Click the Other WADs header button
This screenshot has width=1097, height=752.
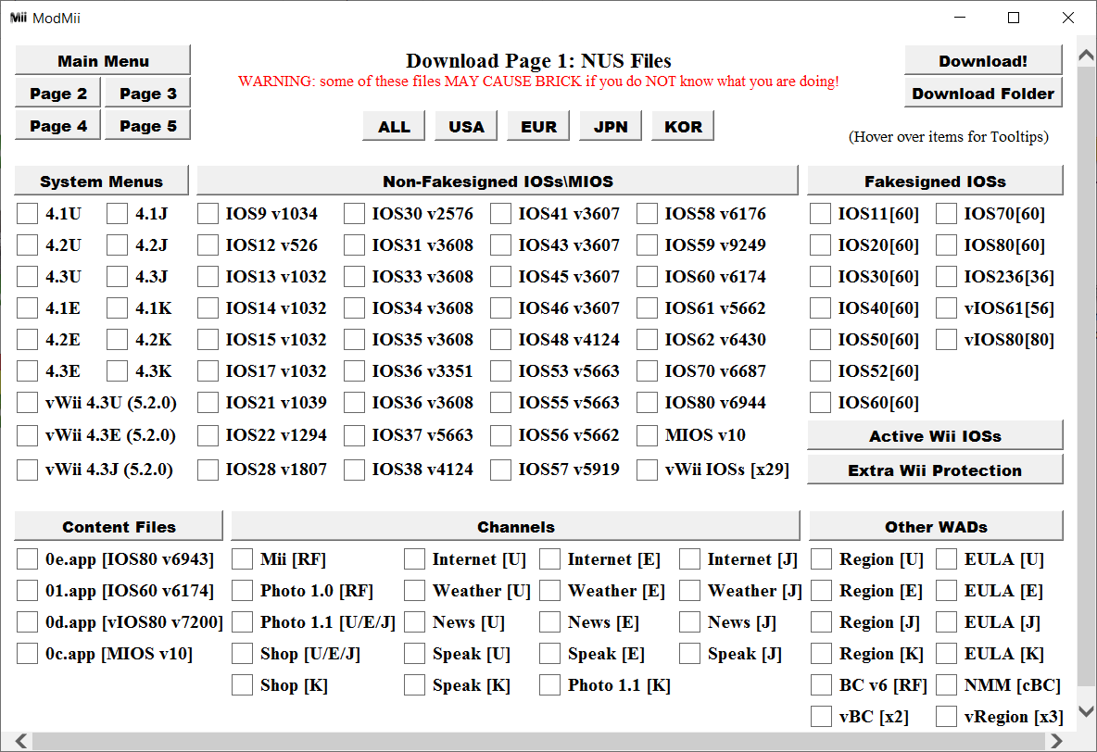click(x=936, y=526)
